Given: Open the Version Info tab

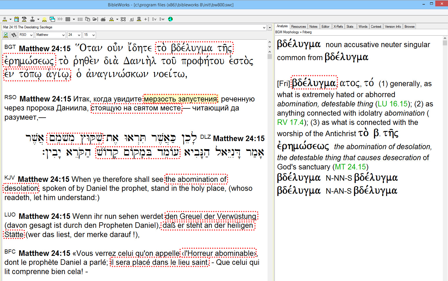Looking at the screenshot, I should [x=393, y=27].
